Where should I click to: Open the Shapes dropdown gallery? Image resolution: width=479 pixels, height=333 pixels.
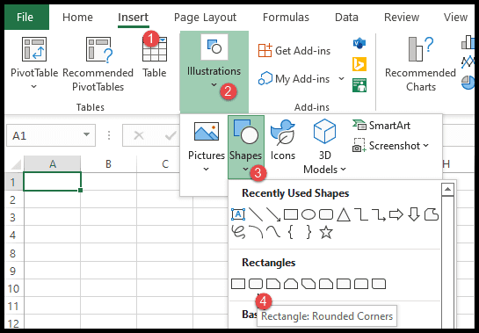point(246,147)
